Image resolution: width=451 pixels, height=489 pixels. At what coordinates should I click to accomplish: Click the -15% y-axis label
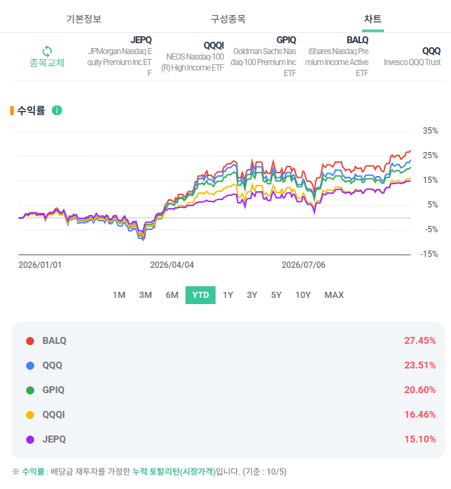click(x=429, y=254)
